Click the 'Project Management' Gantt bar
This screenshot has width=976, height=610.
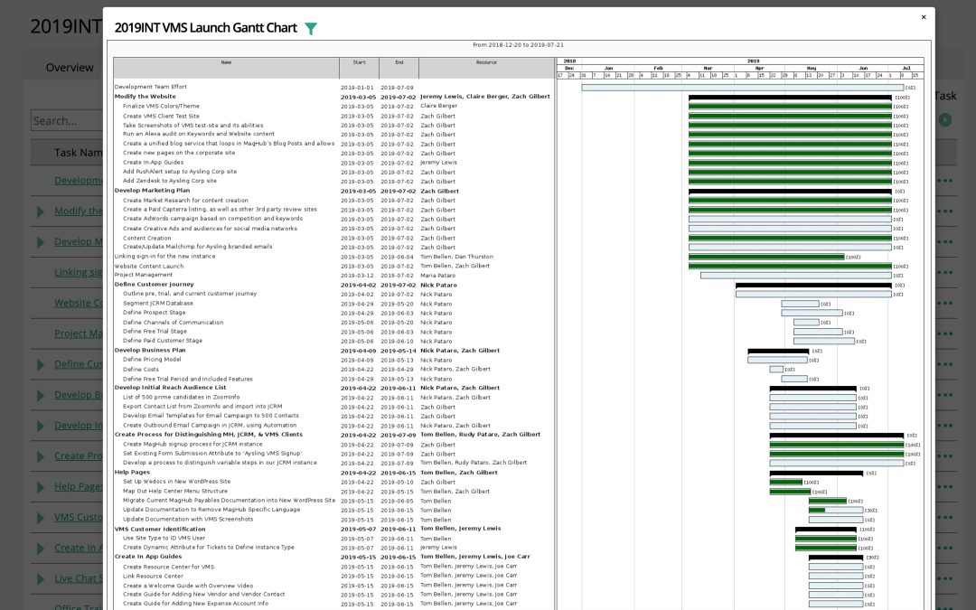(x=796, y=275)
